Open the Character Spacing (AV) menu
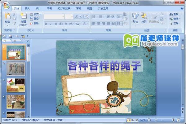This screenshot has height=124, width=186. (x=71, y=24)
